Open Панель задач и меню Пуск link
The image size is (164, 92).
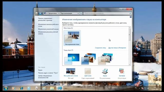48,73
